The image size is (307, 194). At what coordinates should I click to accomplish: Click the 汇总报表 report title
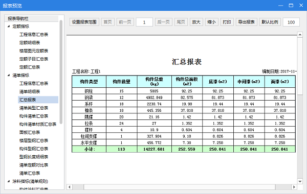coord(187,62)
